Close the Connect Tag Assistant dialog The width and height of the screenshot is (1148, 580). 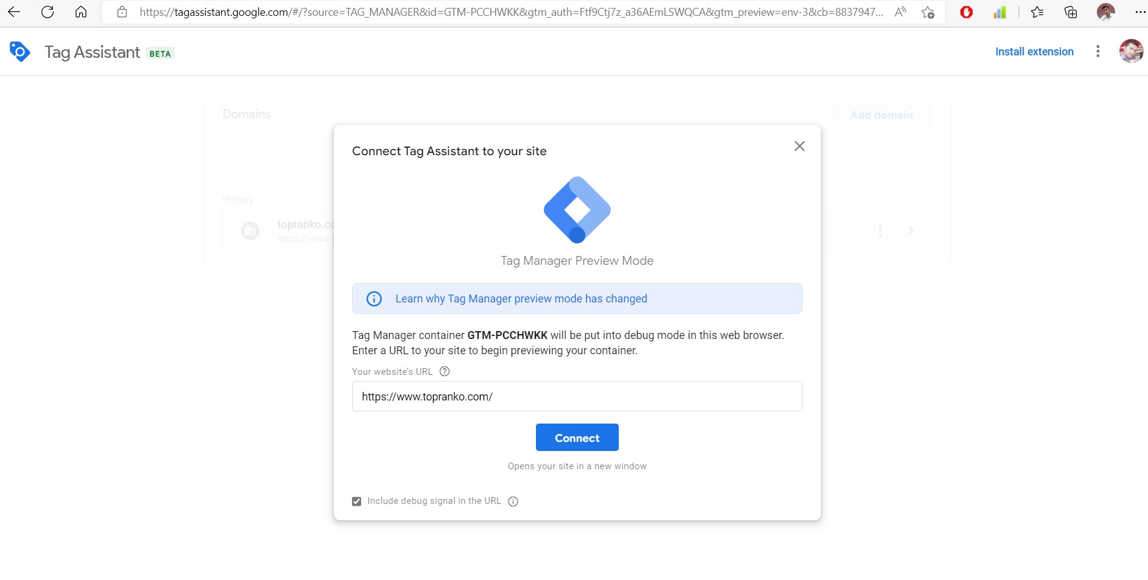pos(800,146)
